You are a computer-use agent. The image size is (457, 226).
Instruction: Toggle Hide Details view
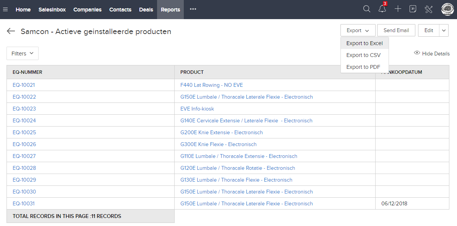pyautogui.click(x=432, y=54)
